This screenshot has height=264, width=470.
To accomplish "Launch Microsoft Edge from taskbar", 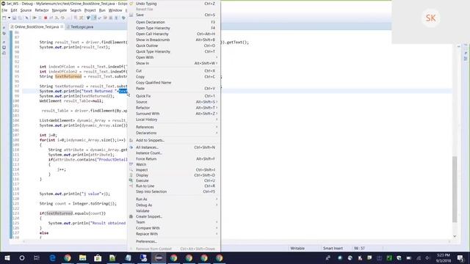I will 52,257.
